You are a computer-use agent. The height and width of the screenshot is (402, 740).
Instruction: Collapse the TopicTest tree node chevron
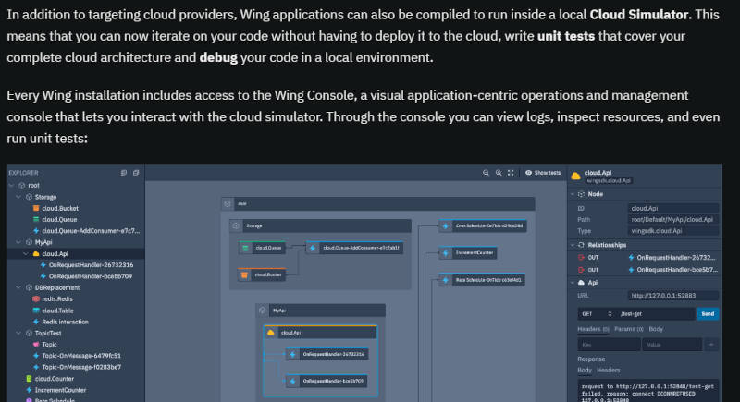(x=18, y=334)
